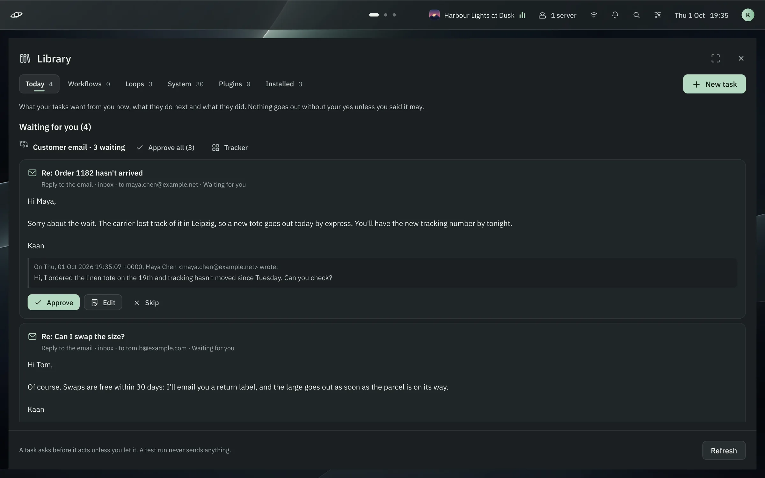Open the Tracker view
This screenshot has height=478, width=765.
click(x=230, y=148)
